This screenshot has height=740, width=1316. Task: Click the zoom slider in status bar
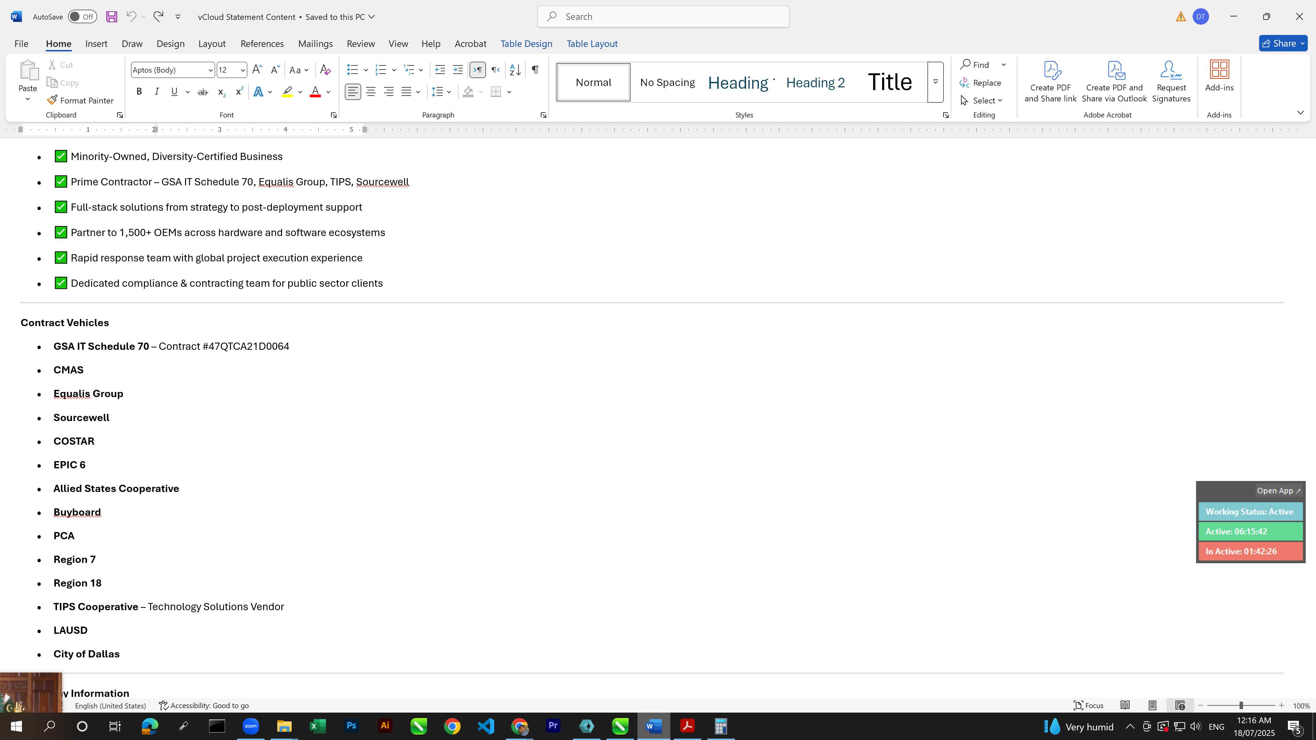[x=1241, y=705]
